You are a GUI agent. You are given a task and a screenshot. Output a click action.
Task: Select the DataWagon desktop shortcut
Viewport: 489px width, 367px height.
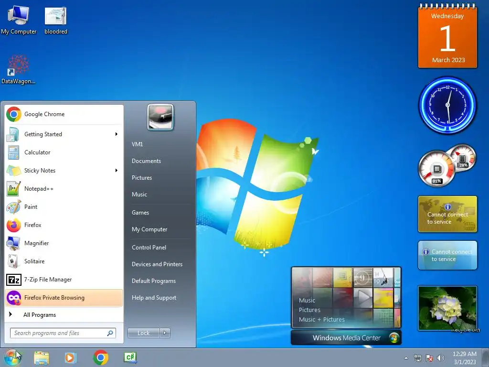tap(19, 69)
